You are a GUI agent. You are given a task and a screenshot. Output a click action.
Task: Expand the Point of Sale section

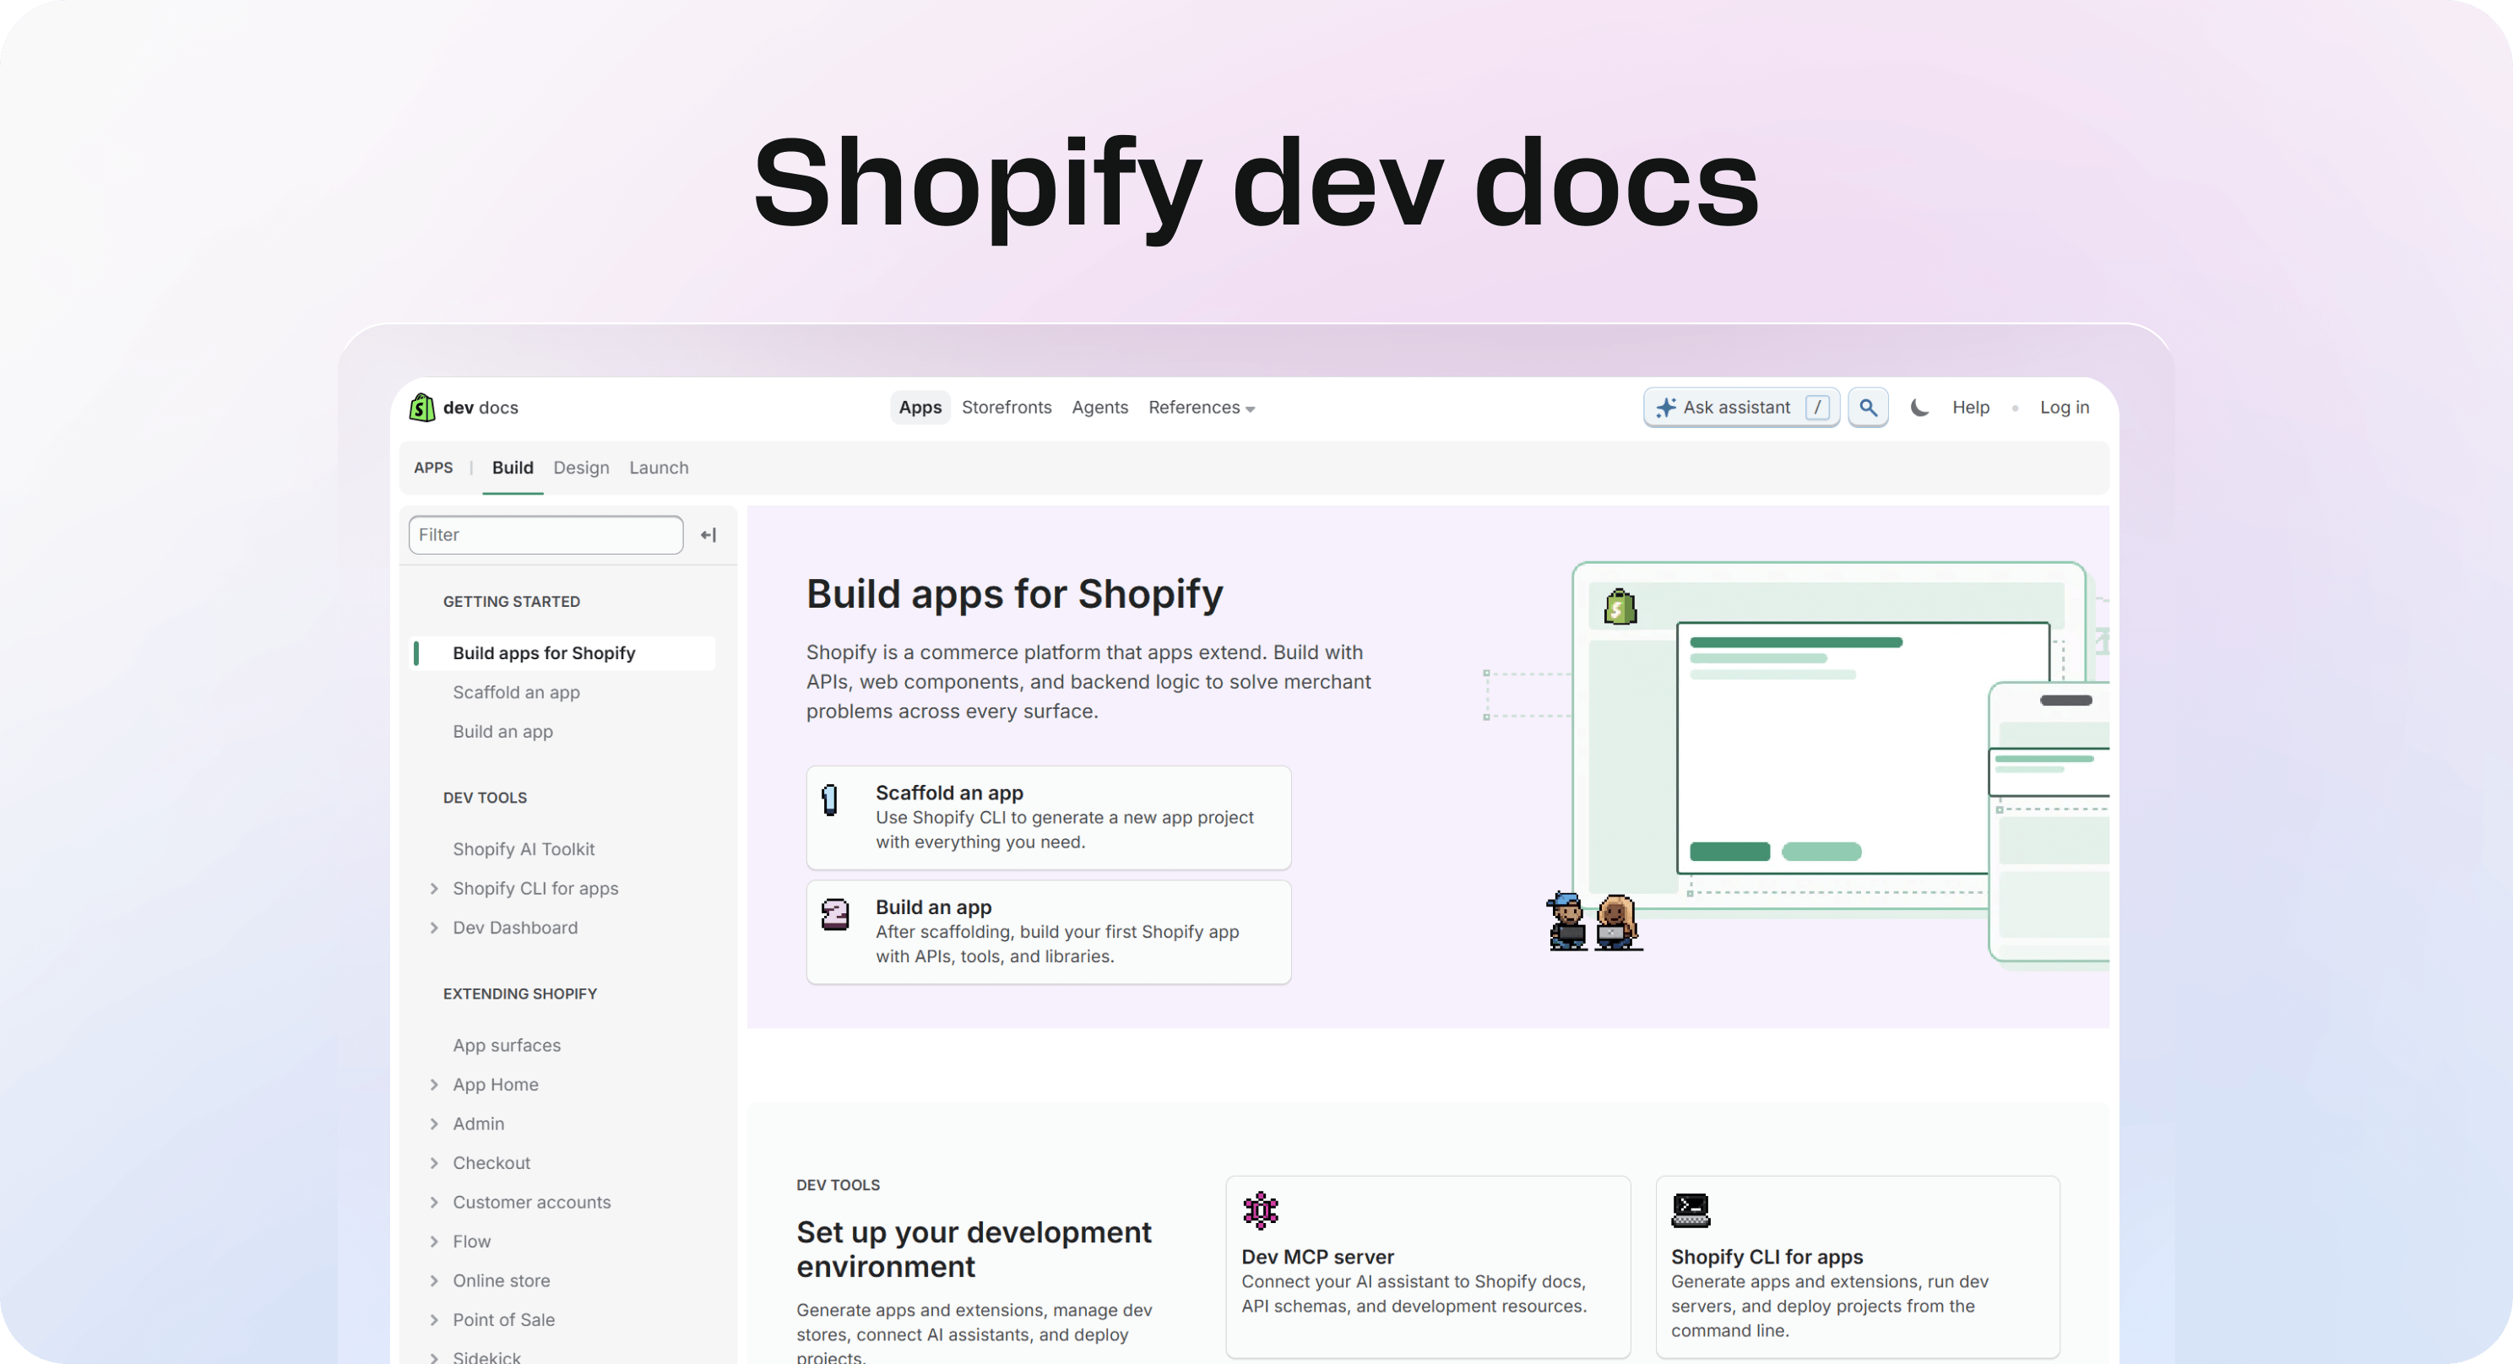[x=434, y=1319]
